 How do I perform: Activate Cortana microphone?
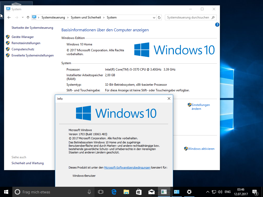(89, 192)
